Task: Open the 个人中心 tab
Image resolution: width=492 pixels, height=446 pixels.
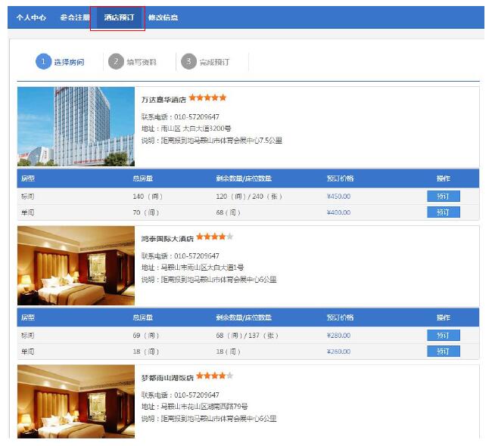Action: click(x=31, y=17)
